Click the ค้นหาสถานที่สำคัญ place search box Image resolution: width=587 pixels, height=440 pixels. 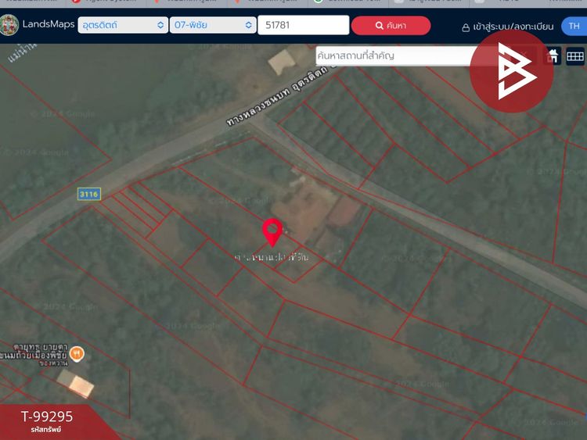pyautogui.click(x=393, y=55)
